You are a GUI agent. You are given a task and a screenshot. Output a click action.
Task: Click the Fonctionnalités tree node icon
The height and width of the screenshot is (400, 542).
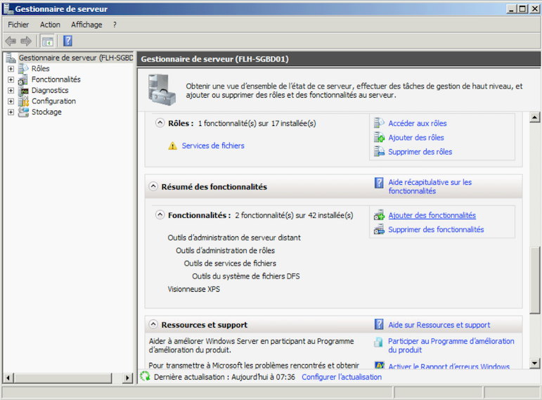click(23, 79)
